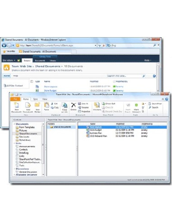Open the Site Actions dropdown
This screenshot has height=223, width=172.
click(x=9, y=60)
